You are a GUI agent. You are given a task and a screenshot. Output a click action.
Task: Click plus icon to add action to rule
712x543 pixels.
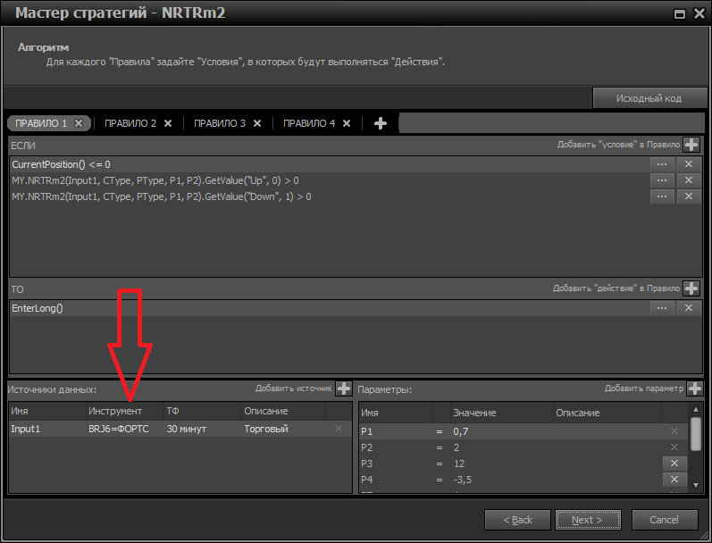pos(691,288)
